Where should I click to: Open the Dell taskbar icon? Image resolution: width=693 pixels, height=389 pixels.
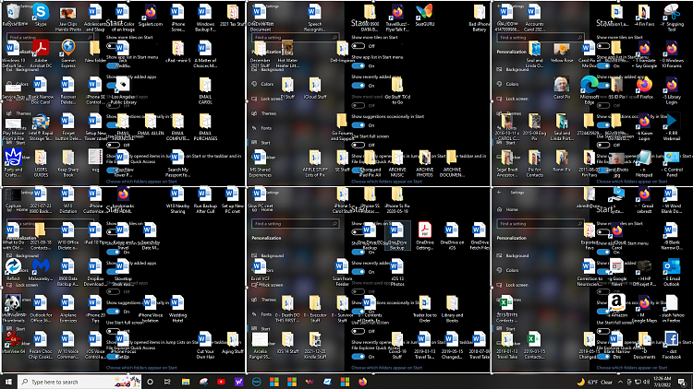[256, 382]
